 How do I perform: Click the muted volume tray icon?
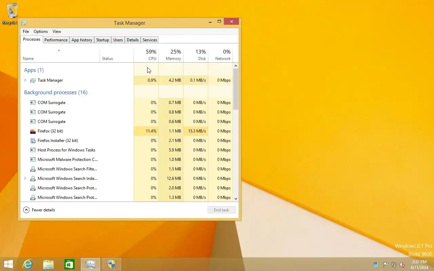coord(402,265)
